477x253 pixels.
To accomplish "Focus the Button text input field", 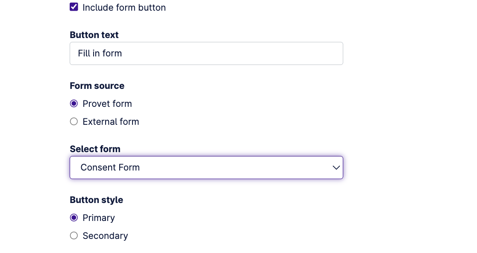I will pyautogui.click(x=206, y=53).
